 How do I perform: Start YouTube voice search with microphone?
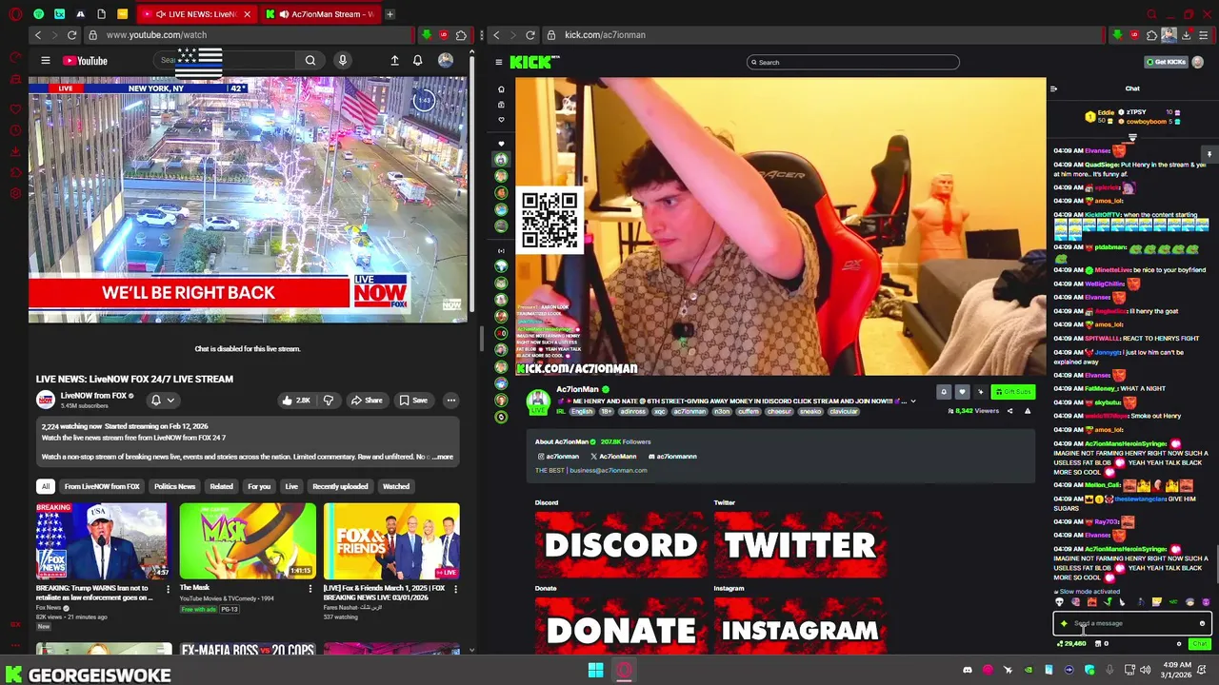(x=343, y=61)
